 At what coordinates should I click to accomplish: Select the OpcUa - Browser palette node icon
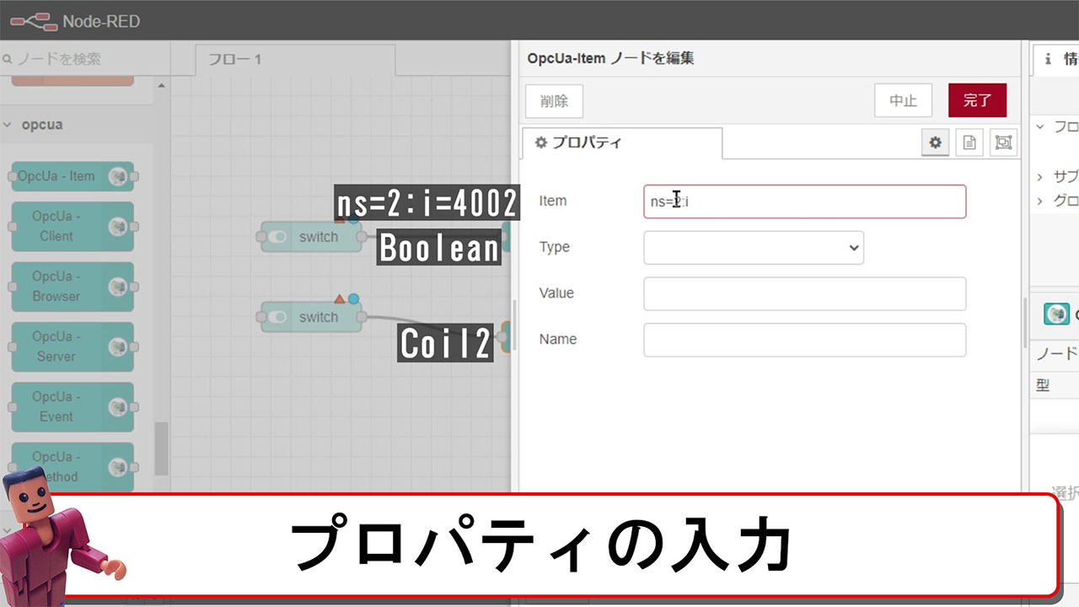(119, 287)
